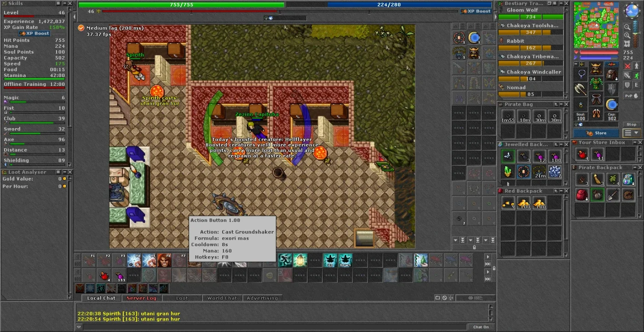Switch to World Chat tab
The image size is (644, 332).
click(x=222, y=298)
